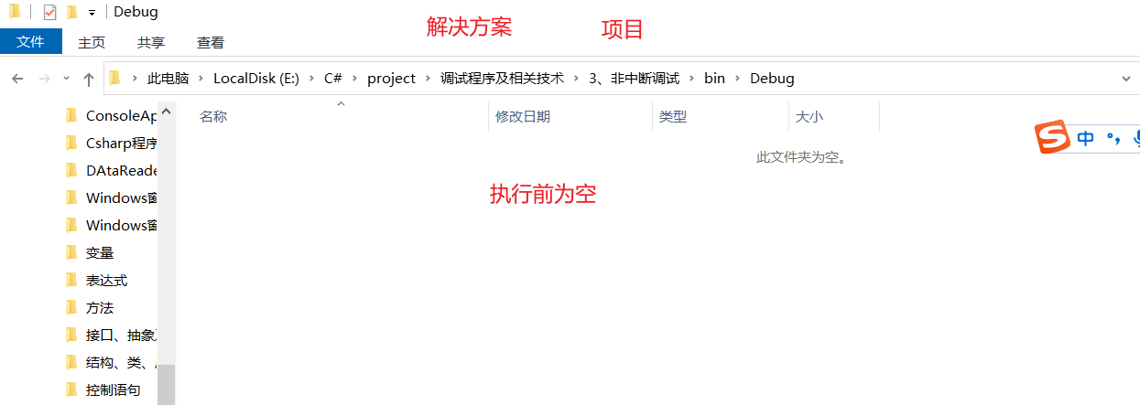Select ConsoleAp folder in navigation pane

[122, 115]
